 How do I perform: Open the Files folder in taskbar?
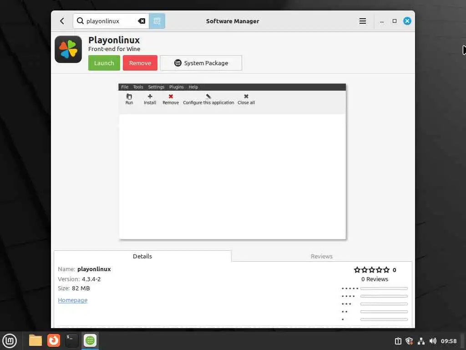(35, 340)
